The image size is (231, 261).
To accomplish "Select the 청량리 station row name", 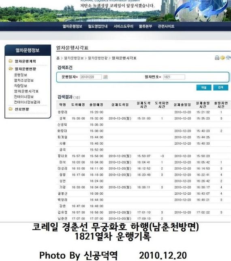I will (x=62, y=112).
